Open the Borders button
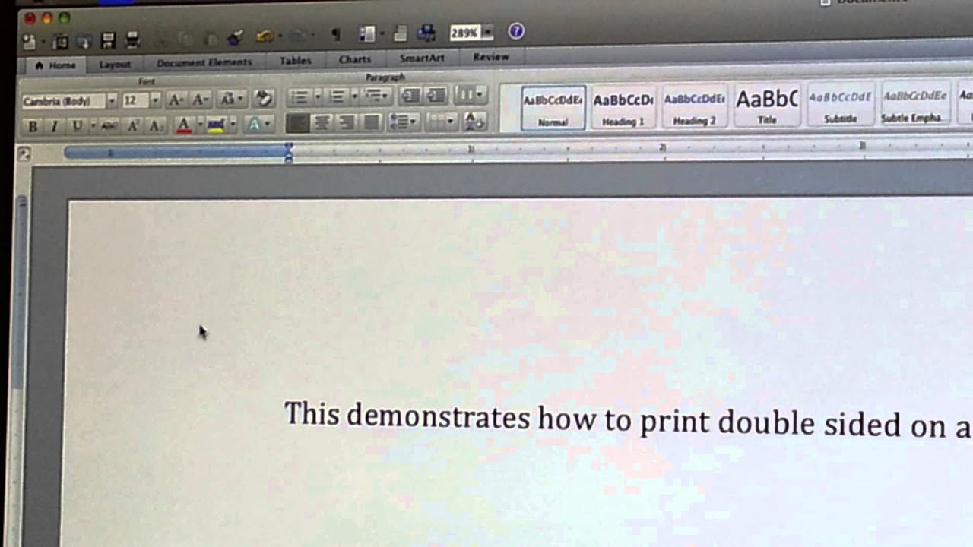The width and height of the screenshot is (973, 547). [441, 120]
